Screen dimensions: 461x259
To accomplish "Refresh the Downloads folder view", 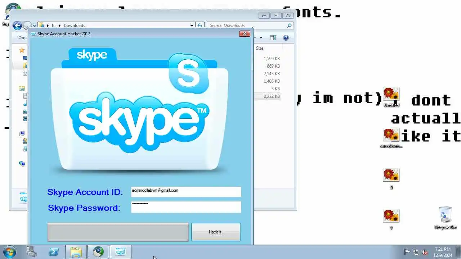I will [x=200, y=26].
